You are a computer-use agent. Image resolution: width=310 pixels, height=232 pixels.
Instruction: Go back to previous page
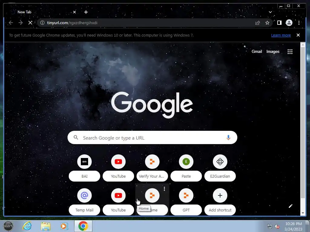[x=11, y=23]
